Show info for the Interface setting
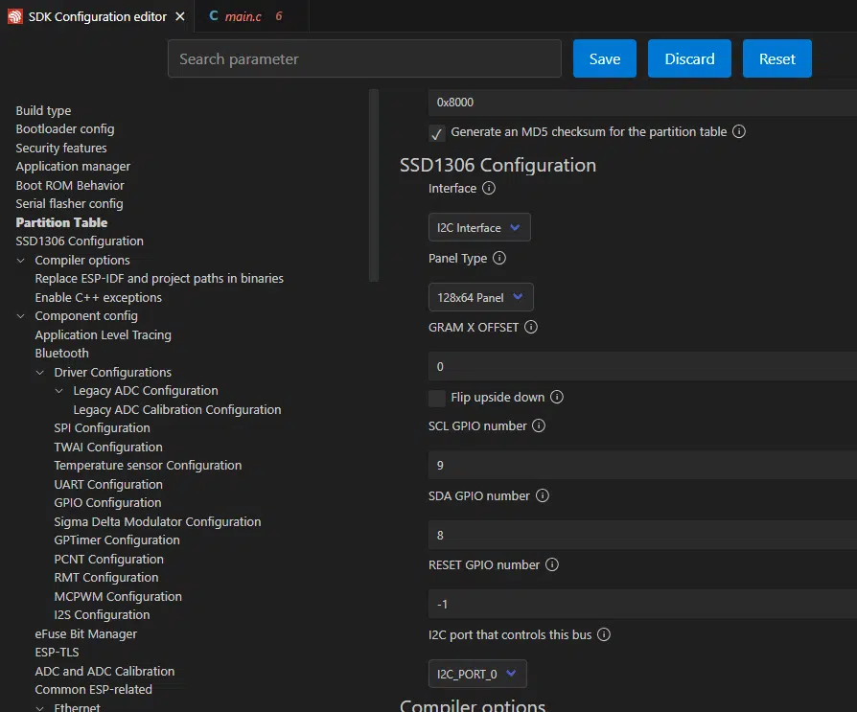857x712 pixels. 489,188
